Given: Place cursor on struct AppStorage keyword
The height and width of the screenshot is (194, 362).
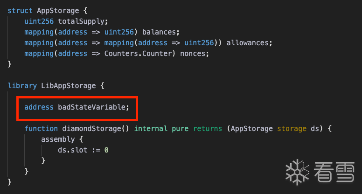Looking at the screenshot, I should pyautogui.click(x=20, y=11).
